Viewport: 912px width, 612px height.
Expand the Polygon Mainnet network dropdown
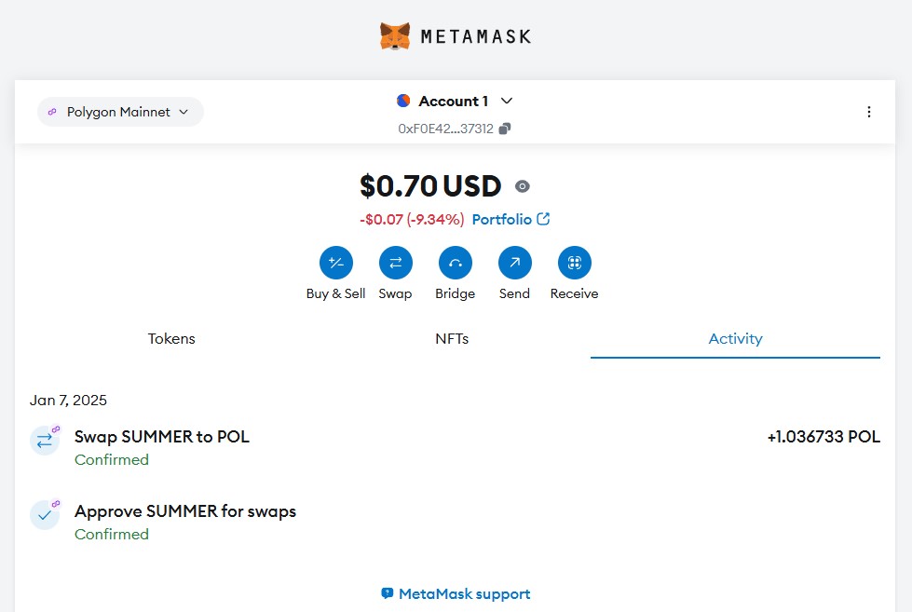120,112
